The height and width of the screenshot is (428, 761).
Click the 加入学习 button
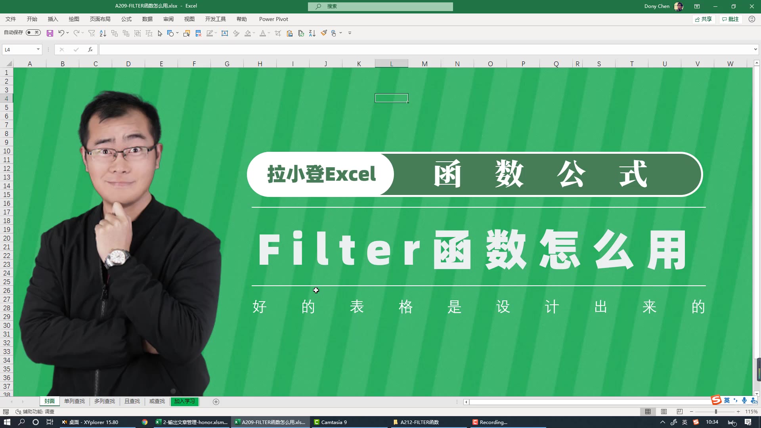point(184,401)
